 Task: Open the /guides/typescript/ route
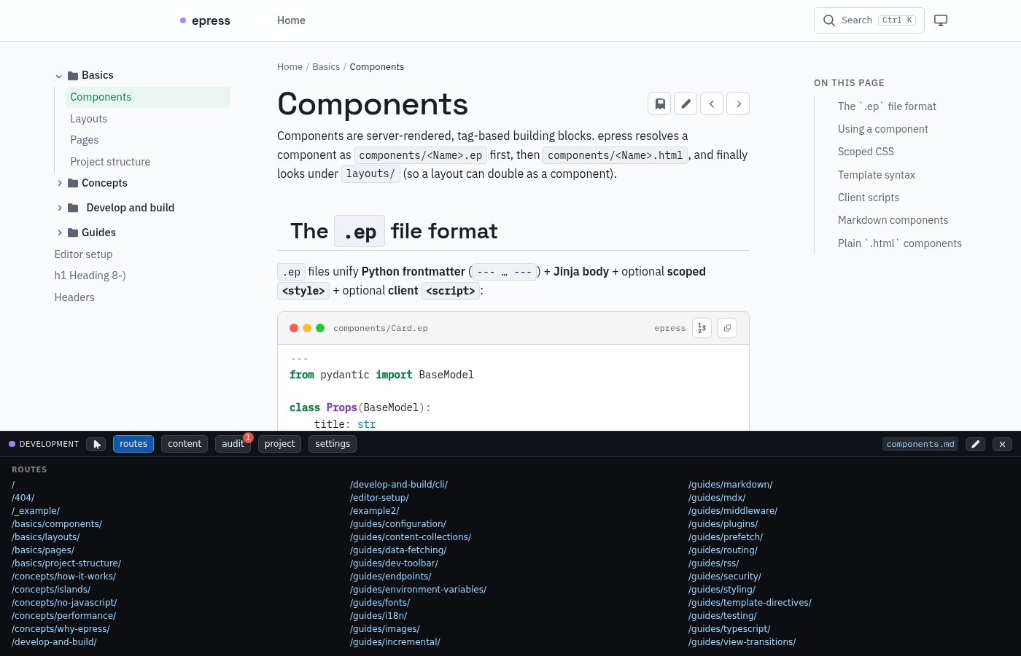point(729,629)
